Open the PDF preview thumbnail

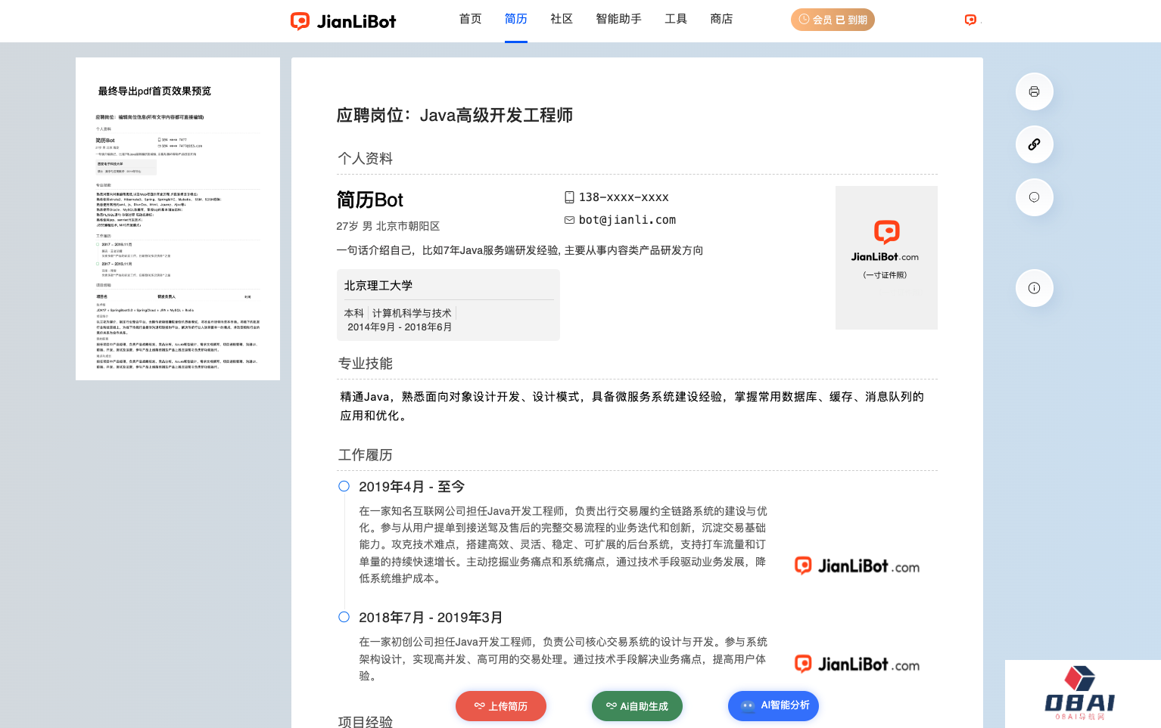click(x=178, y=219)
